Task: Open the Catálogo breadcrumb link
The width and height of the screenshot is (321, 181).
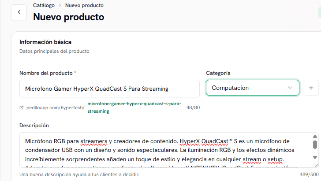Action: click(x=44, y=5)
